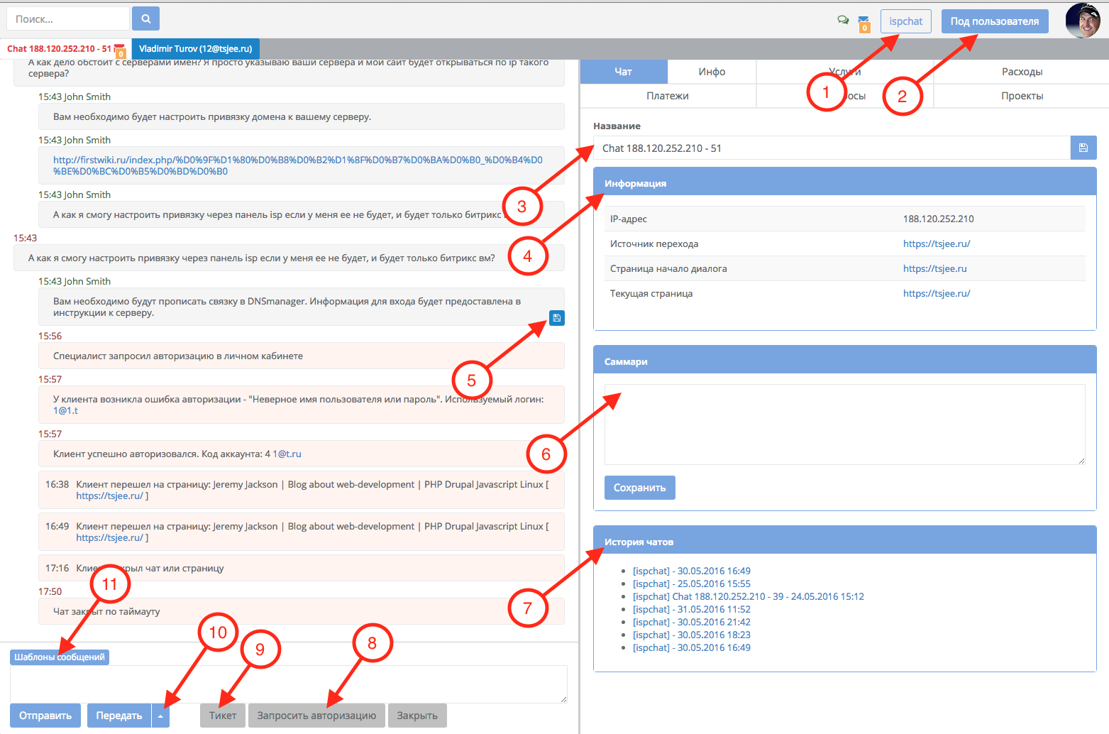Click "Специалист запросил авторизацию в личном кабинете" message
1109x734 pixels.
tap(302, 356)
